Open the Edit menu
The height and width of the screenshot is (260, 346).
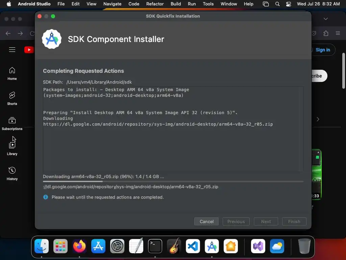(x=75, y=4)
